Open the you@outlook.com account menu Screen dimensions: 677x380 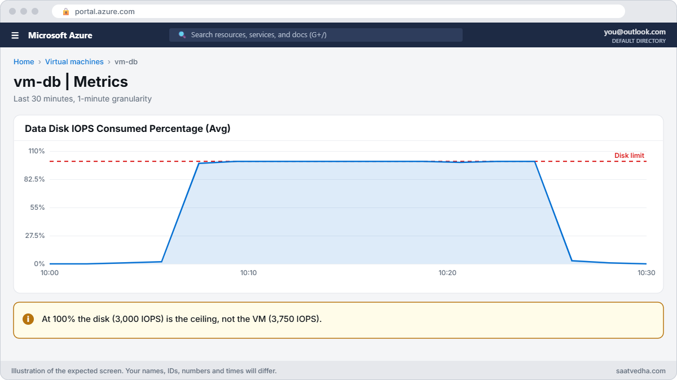pos(635,32)
